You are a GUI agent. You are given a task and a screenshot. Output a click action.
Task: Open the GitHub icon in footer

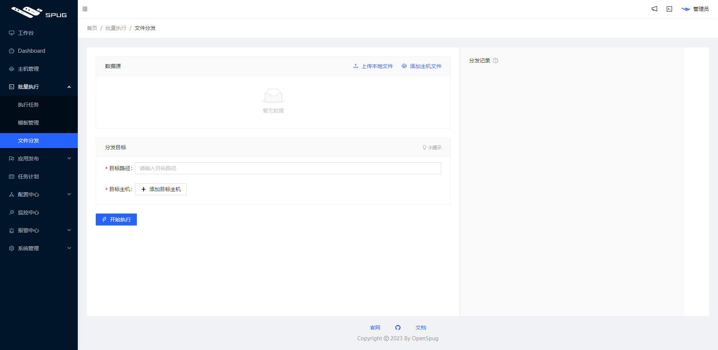click(398, 328)
